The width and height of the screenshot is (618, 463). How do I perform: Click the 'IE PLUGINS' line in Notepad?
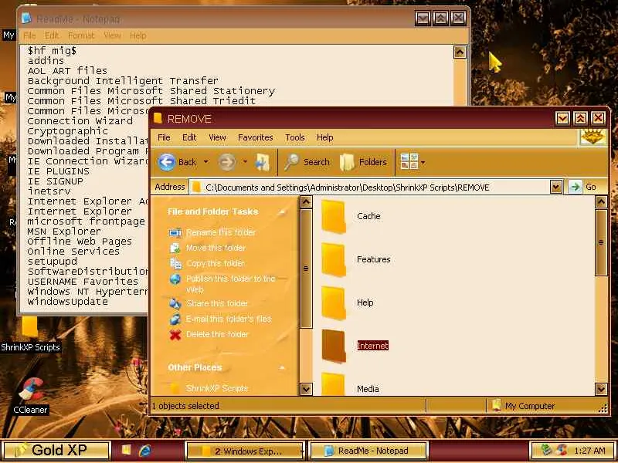pyautogui.click(x=59, y=171)
